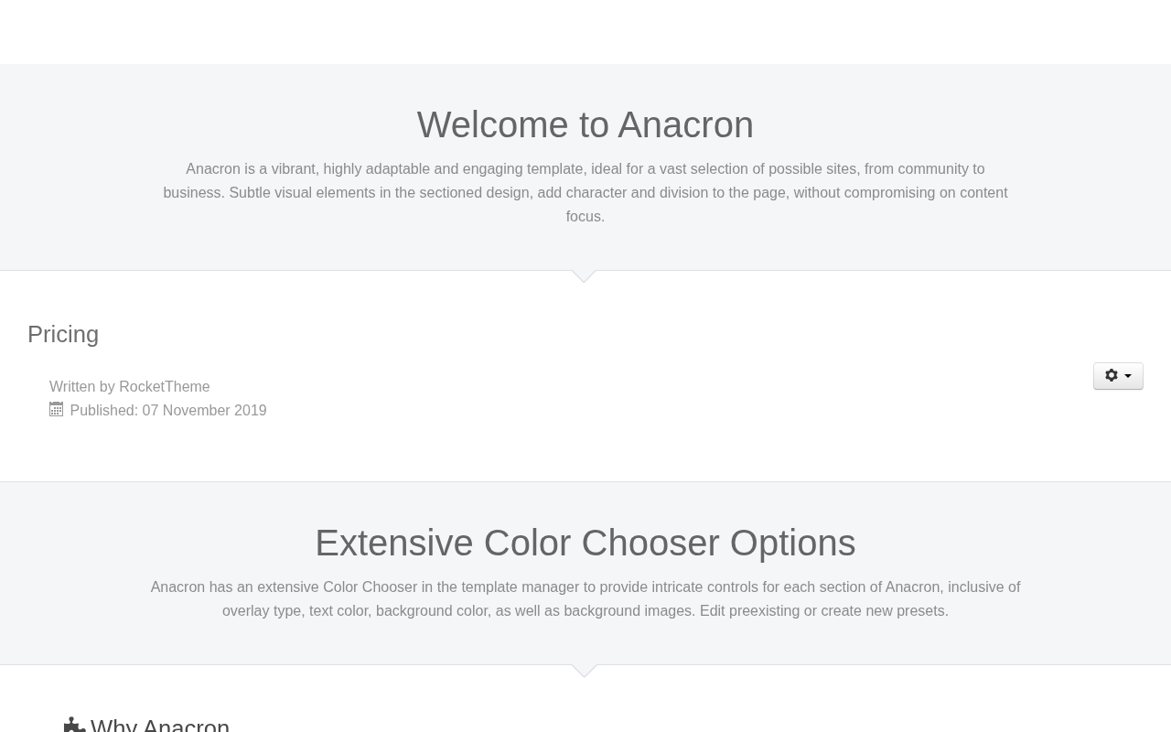The image size is (1171, 732).
Task: Open the Pricing article title
Action: coord(63,334)
